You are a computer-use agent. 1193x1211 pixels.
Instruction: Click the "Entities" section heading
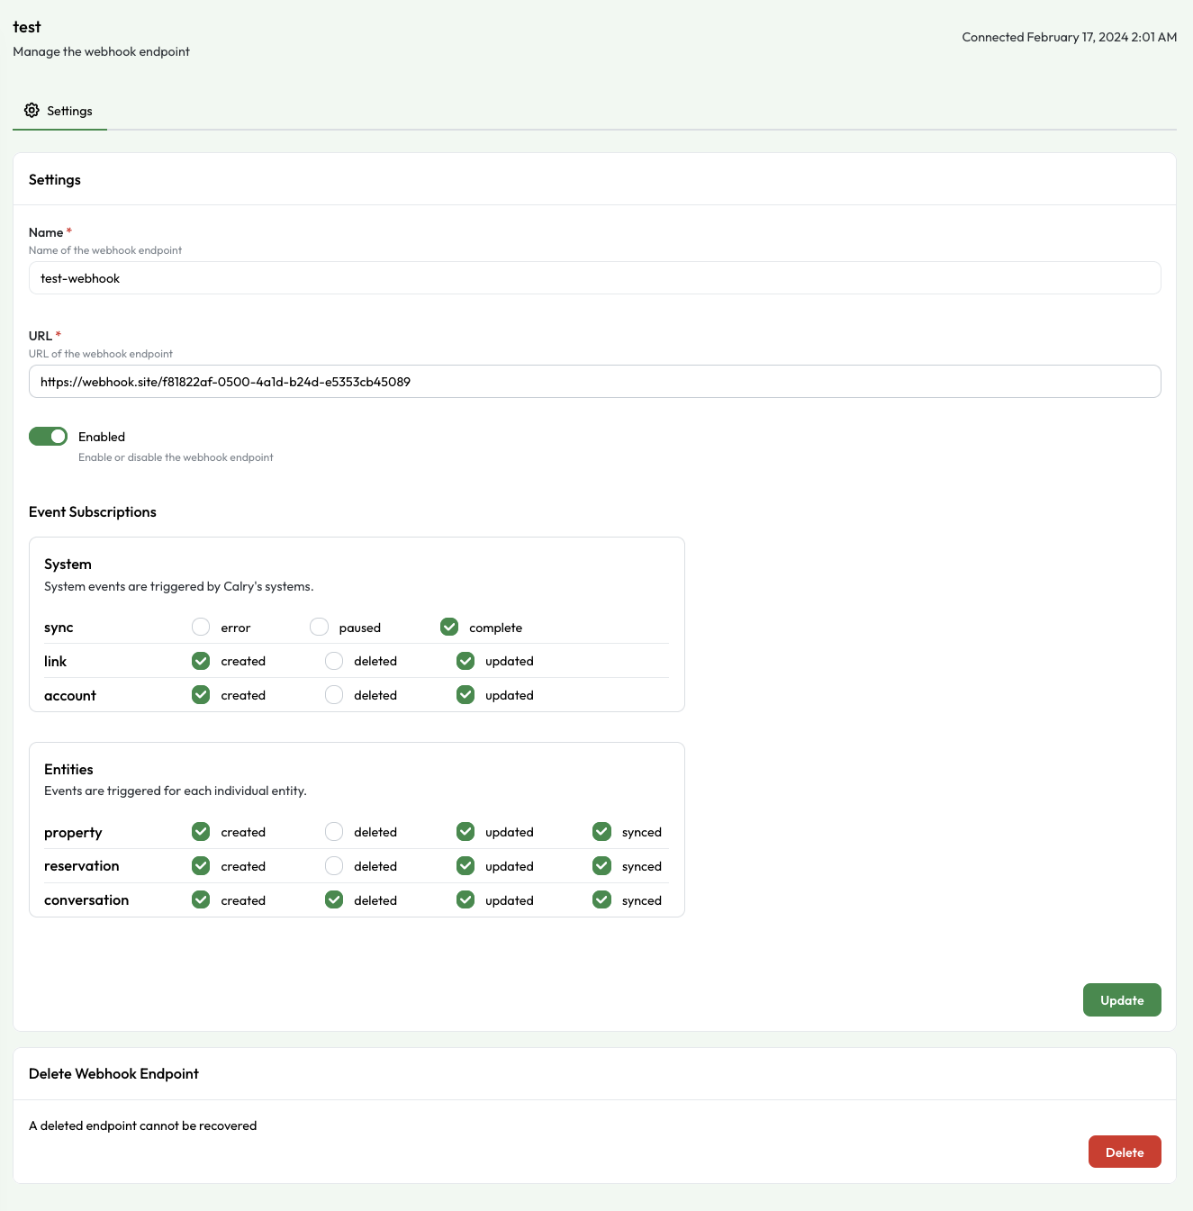tap(68, 770)
